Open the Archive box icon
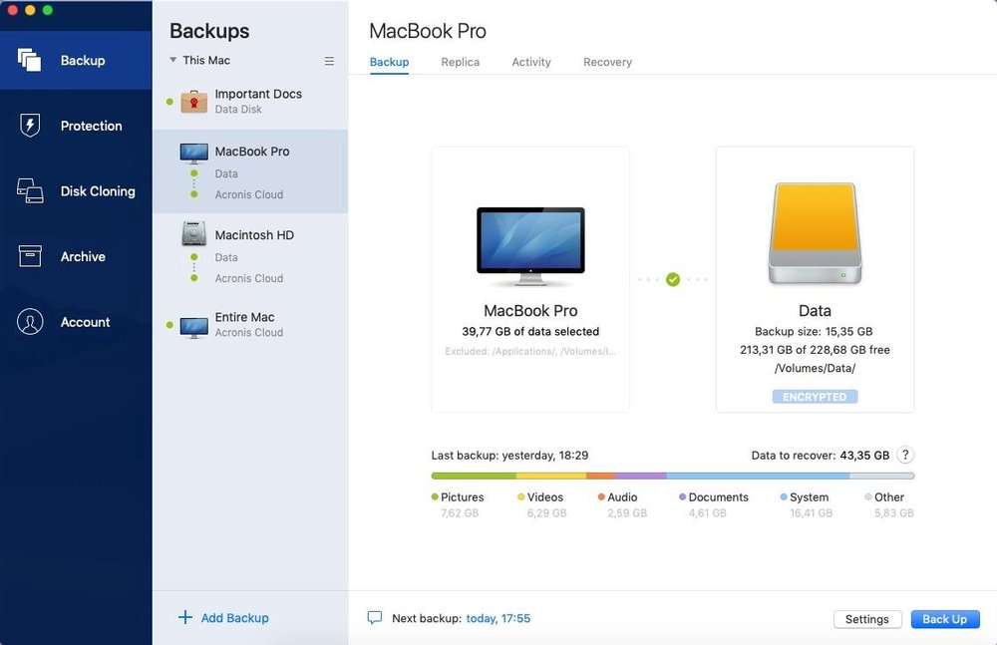Screen dimensions: 997x645 30,256
